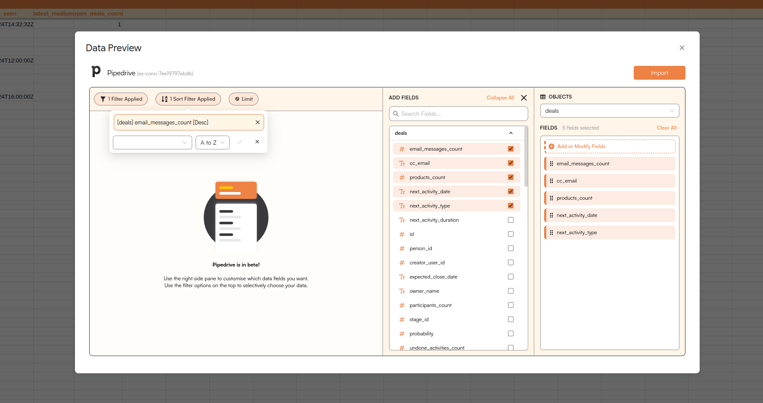Screen dimensions: 763x403
Task: Check the next_activity_duration field
Action: pos(511,220)
